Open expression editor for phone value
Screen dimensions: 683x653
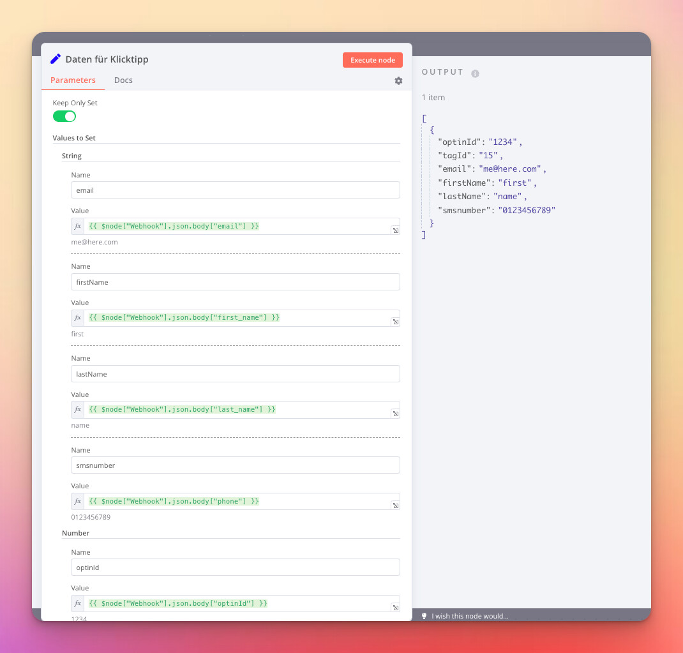pos(395,506)
